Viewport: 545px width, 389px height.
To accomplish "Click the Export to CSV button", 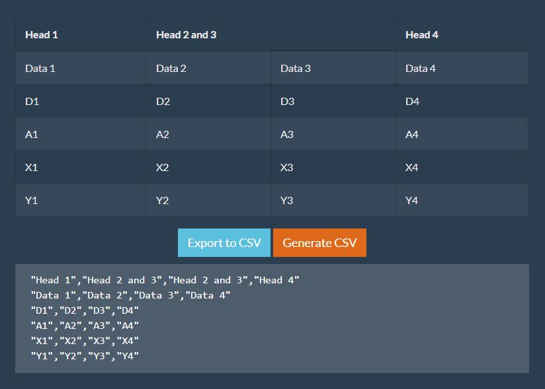I will click(224, 243).
